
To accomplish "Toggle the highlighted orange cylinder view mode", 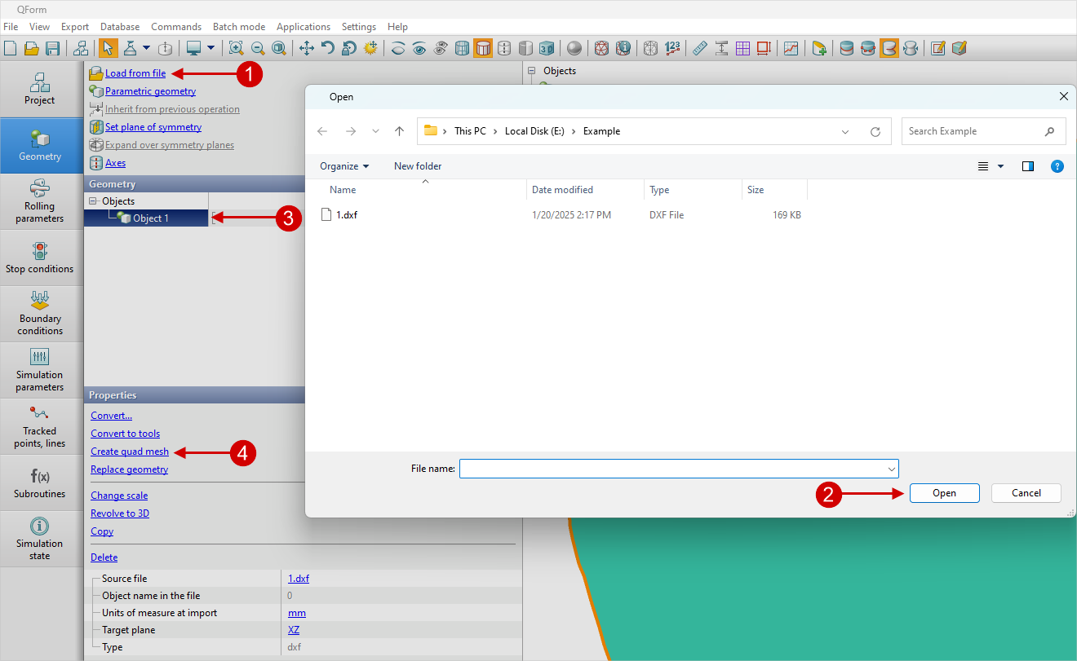I will (483, 48).
